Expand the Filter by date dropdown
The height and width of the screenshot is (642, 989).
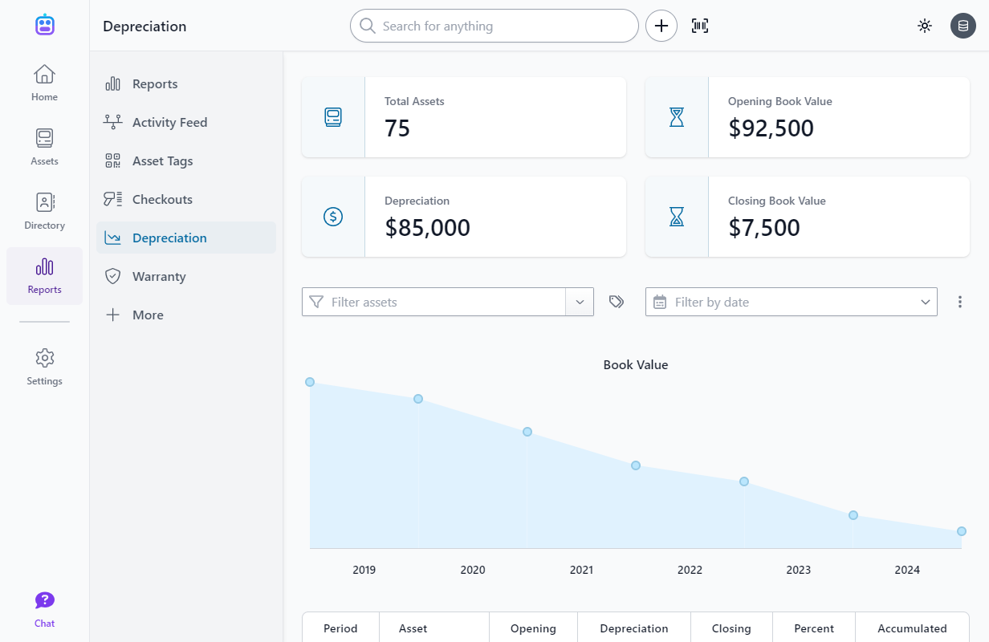pos(924,302)
